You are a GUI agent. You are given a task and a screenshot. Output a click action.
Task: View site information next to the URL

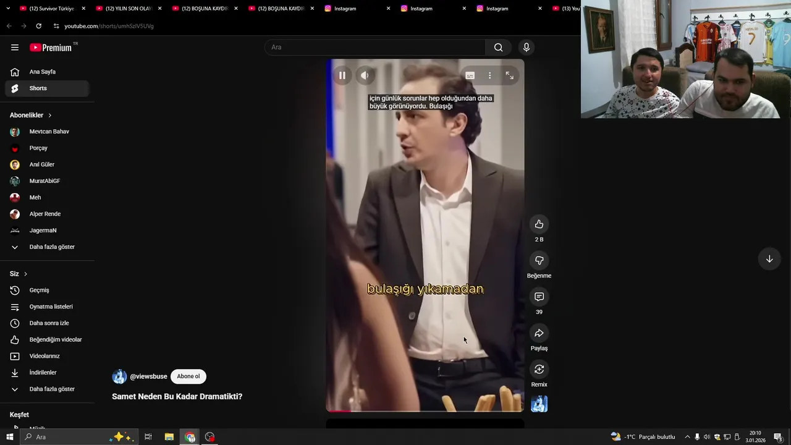tap(56, 26)
